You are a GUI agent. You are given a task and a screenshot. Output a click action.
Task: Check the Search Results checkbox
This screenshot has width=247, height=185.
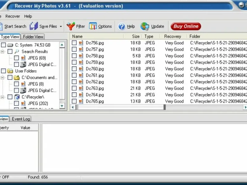pos(10,51)
